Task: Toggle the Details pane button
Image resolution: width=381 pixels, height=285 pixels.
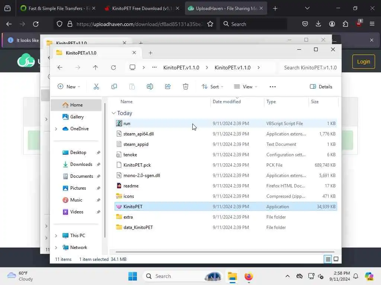Action: 321,86
